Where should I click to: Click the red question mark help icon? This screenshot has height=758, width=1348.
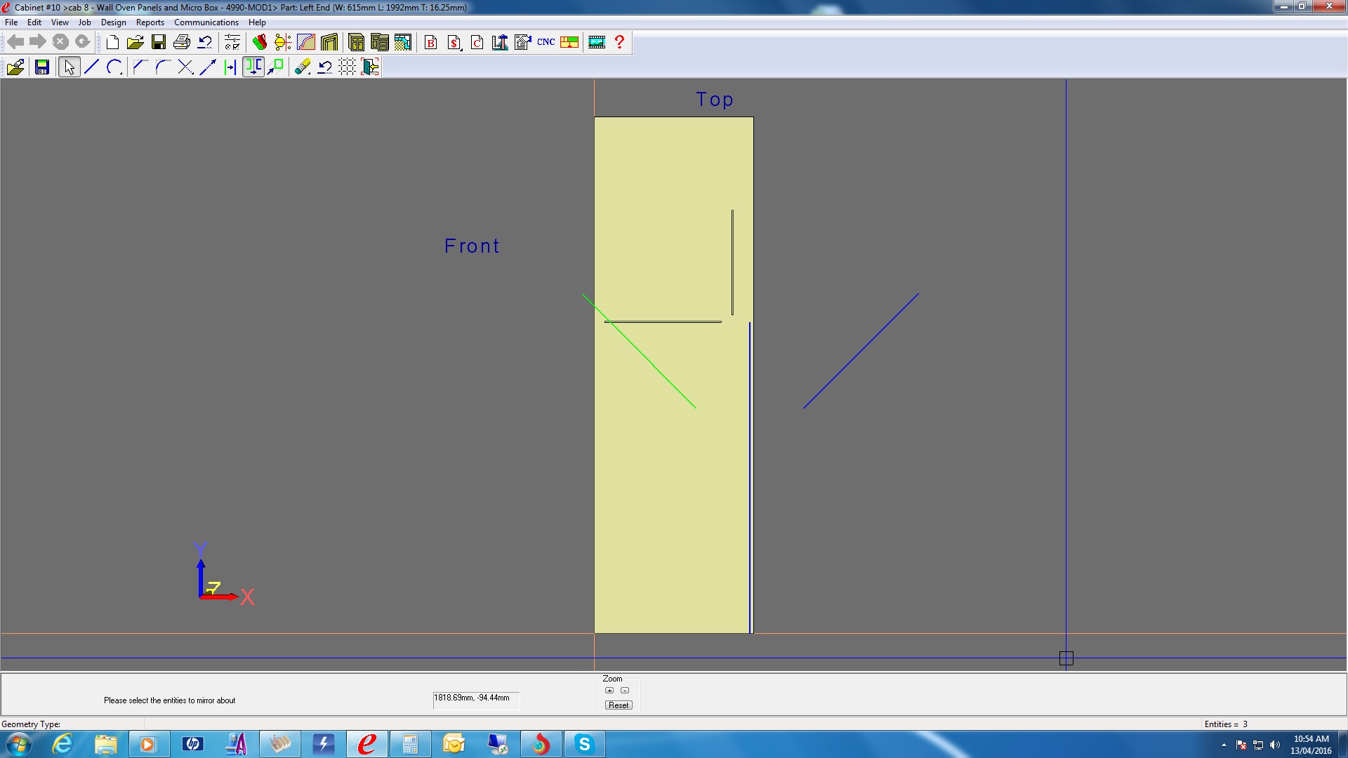click(x=619, y=42)
